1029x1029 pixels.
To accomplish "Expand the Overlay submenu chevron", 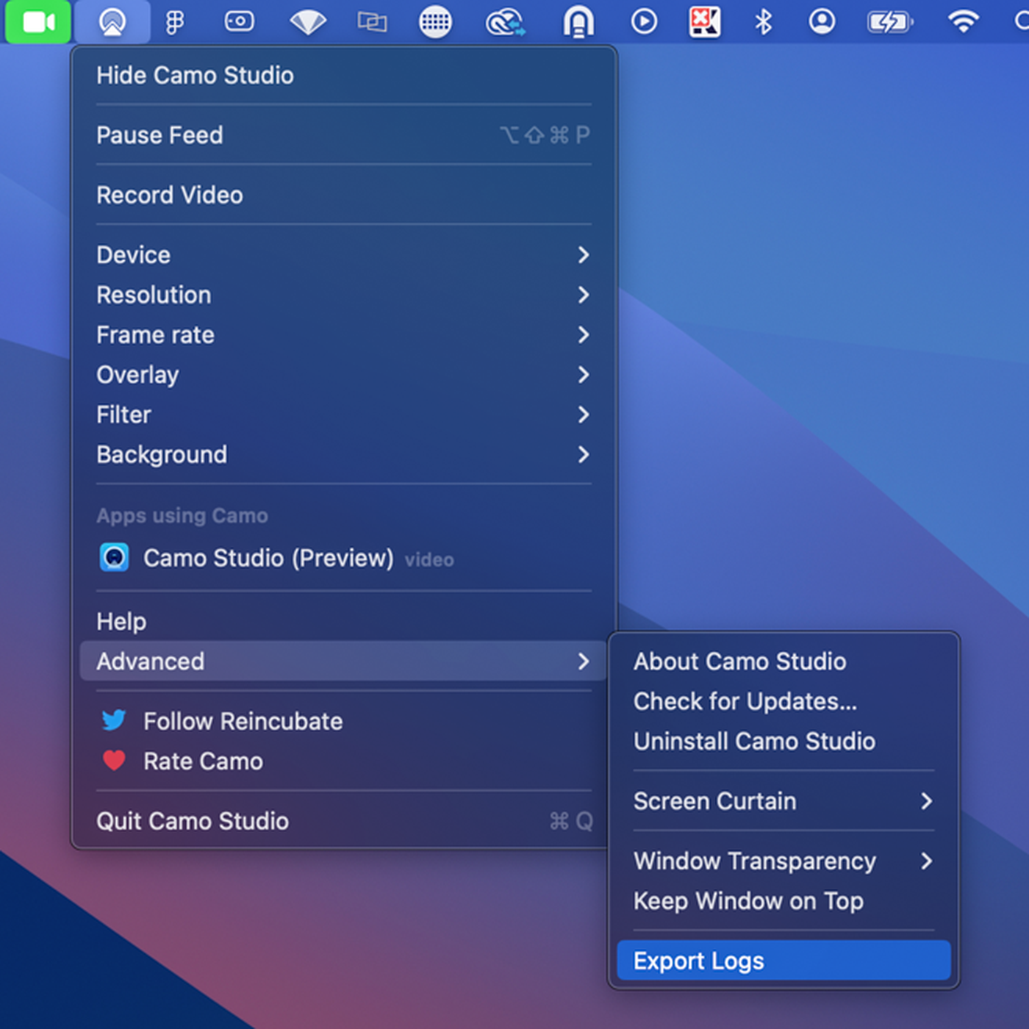I will 584,375.
